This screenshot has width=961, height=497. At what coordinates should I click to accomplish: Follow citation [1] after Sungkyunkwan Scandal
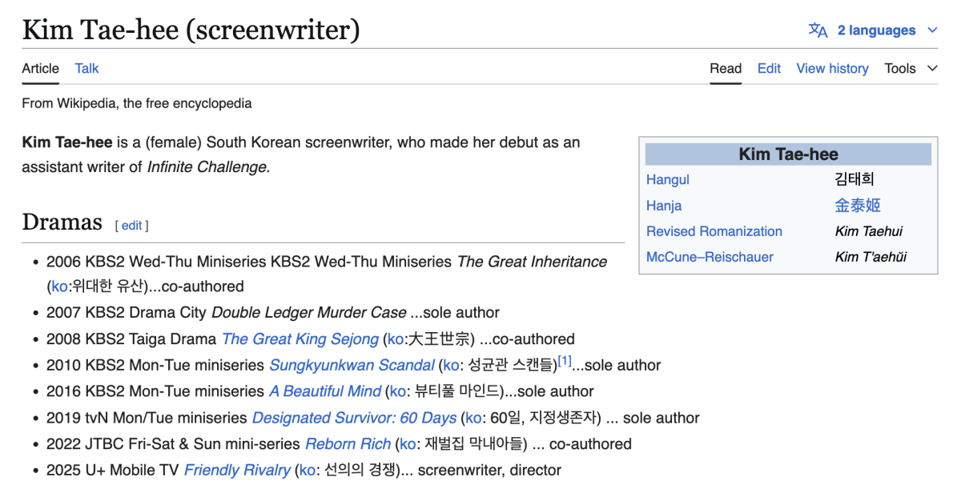(x=565, y=361)
